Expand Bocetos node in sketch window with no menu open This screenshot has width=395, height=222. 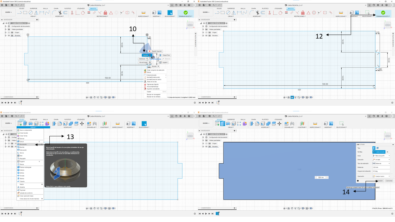[203, 35]
